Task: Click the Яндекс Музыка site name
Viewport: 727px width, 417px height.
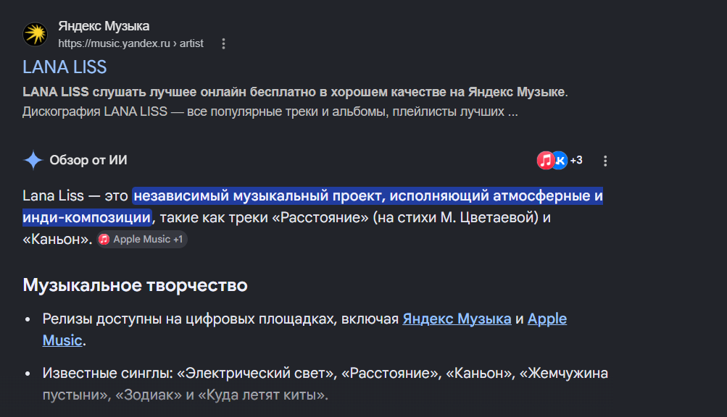Action: 104,26
